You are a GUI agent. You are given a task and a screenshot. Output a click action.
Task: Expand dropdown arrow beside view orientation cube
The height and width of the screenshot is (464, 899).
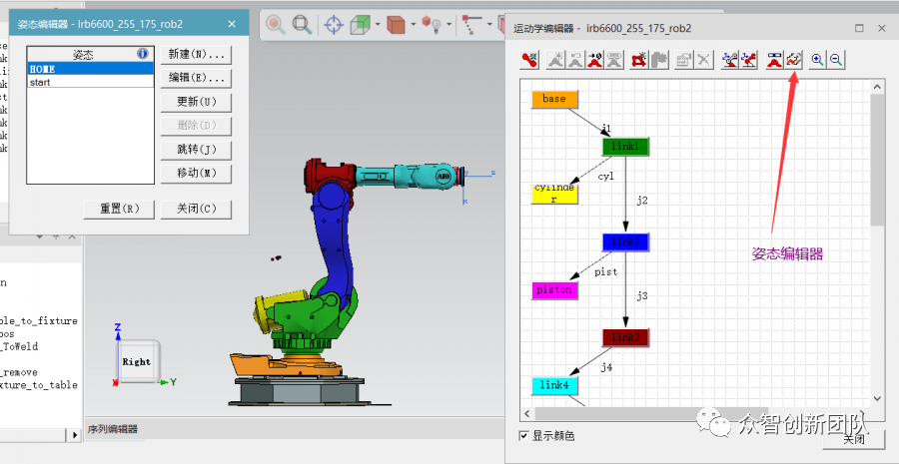[378, 25]
